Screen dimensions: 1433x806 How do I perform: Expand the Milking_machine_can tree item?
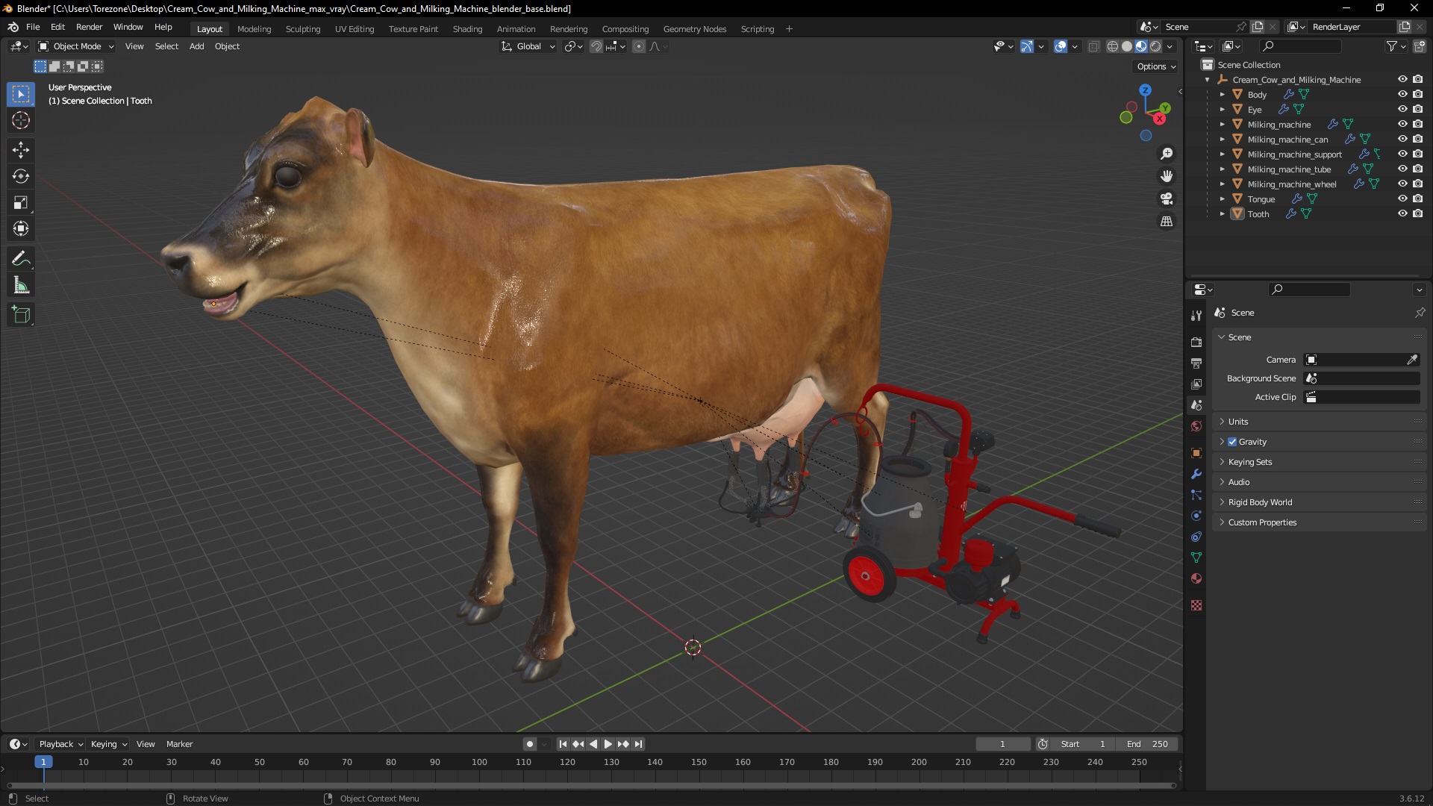pos(1222,140)
